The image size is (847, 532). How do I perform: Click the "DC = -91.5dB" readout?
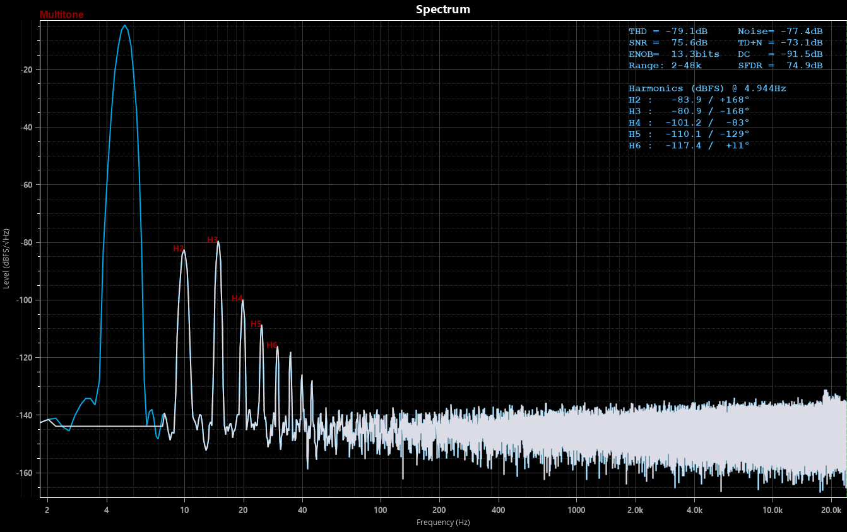(780, 54)
